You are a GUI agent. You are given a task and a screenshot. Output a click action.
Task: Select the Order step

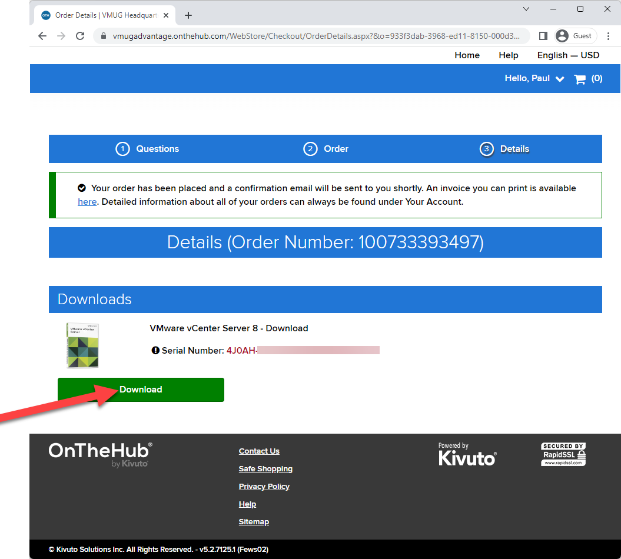pos(336,149)
